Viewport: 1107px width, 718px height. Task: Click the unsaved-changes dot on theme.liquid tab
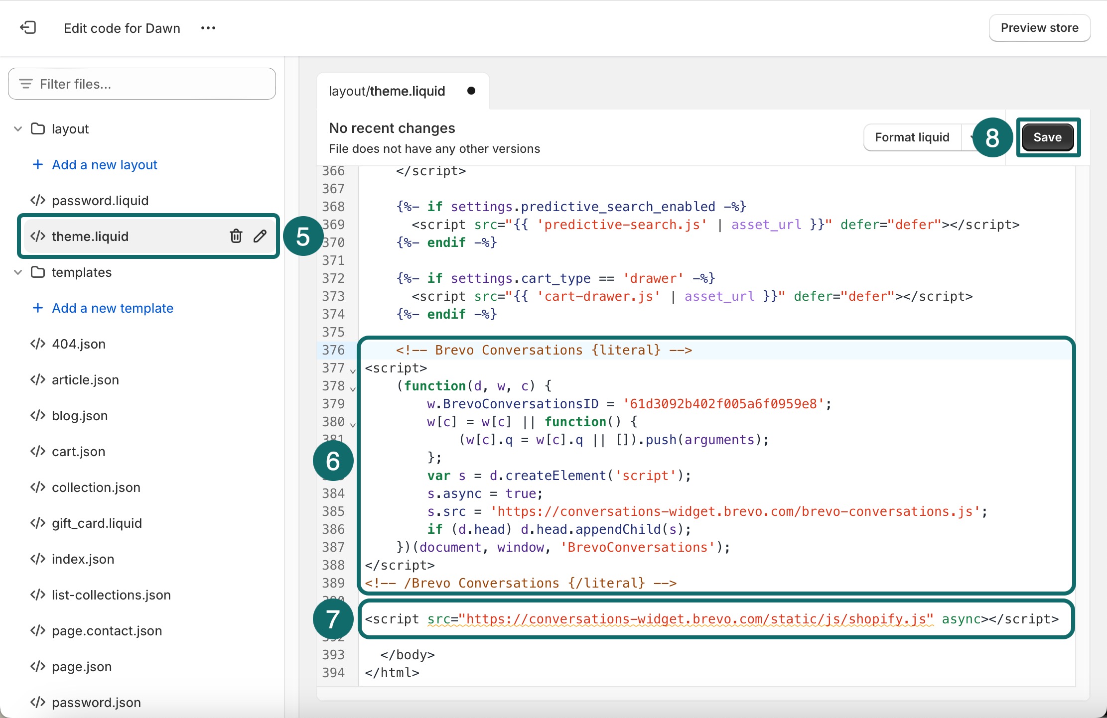pos(471,91)
